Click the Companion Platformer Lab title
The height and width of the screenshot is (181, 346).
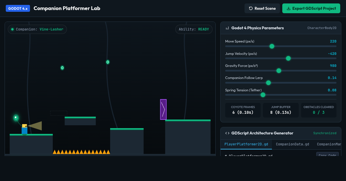(x=67, y=8)
